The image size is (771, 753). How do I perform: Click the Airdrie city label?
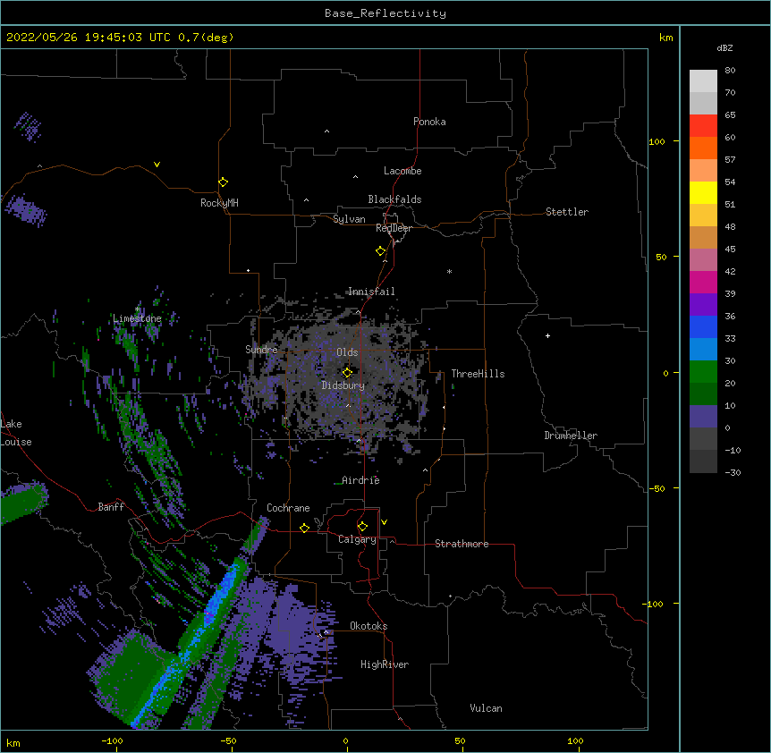(360, 480)
